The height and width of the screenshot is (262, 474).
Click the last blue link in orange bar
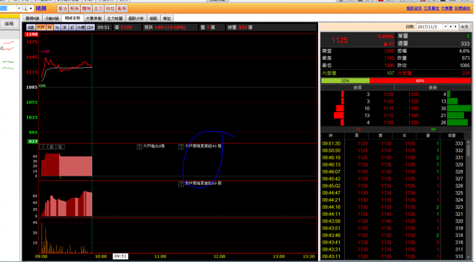462,9
